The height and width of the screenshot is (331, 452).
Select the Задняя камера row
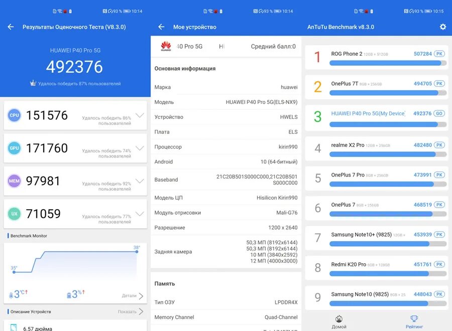226,252
